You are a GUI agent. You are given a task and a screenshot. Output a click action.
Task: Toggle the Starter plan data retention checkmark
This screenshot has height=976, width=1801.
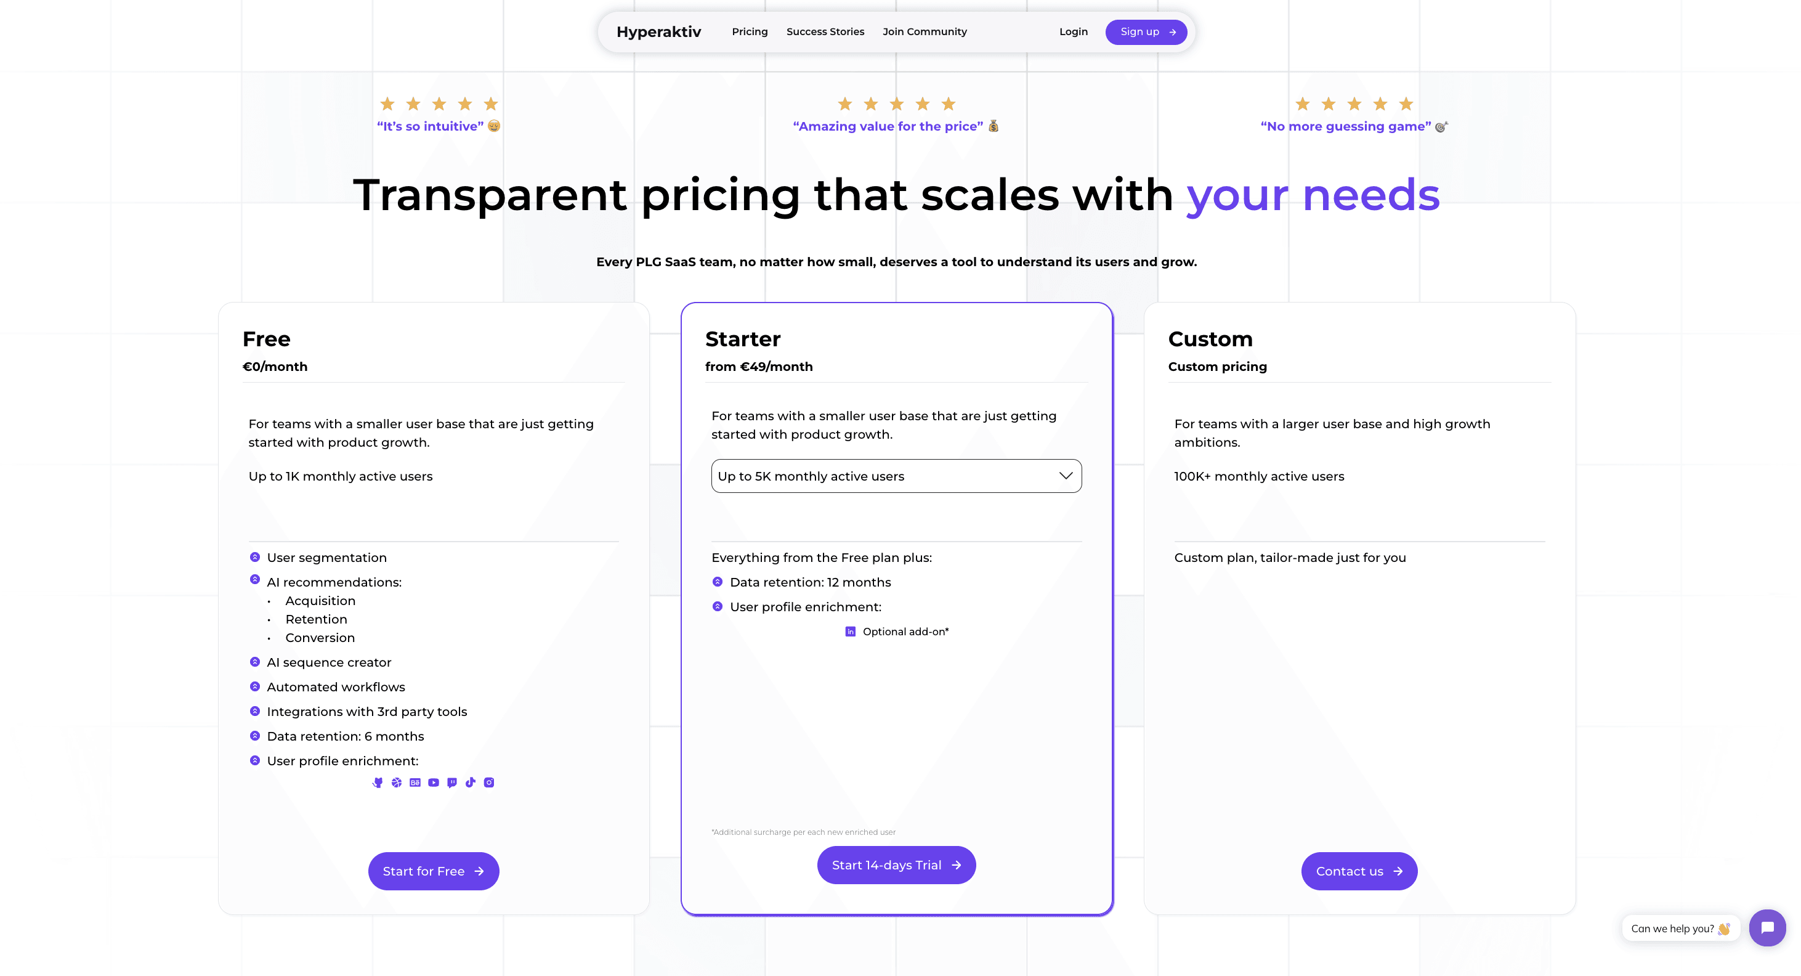coord(718,582)
